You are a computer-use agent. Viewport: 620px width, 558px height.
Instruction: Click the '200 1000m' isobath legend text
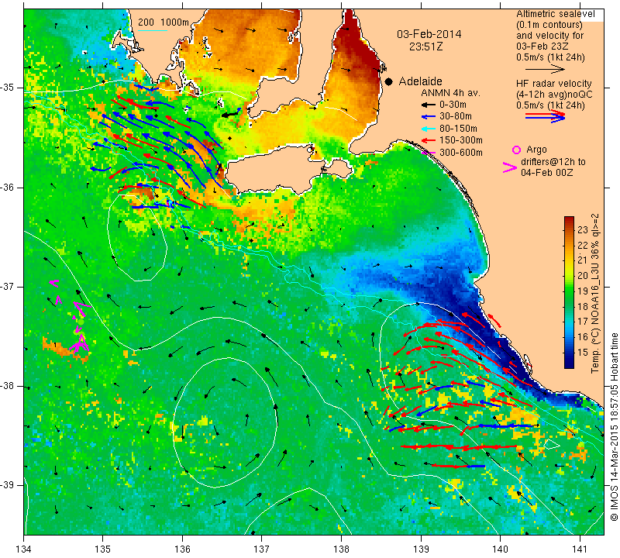[164, 22]
